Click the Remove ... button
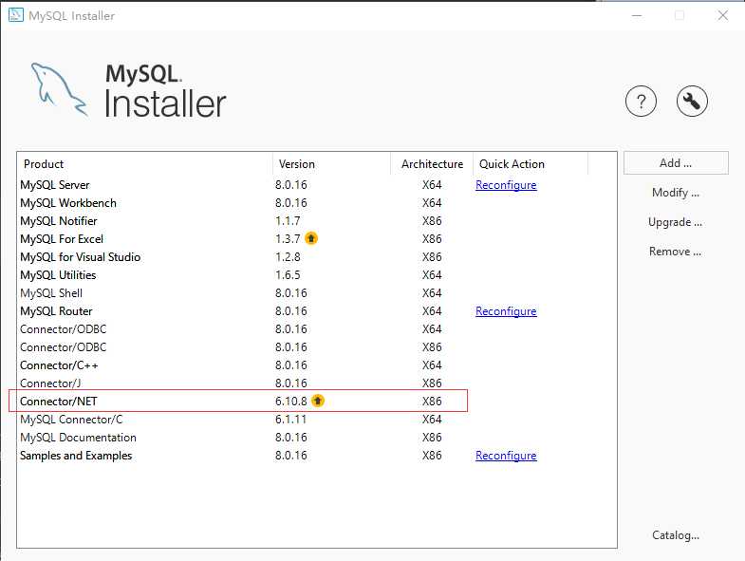 tap(675, 251)
